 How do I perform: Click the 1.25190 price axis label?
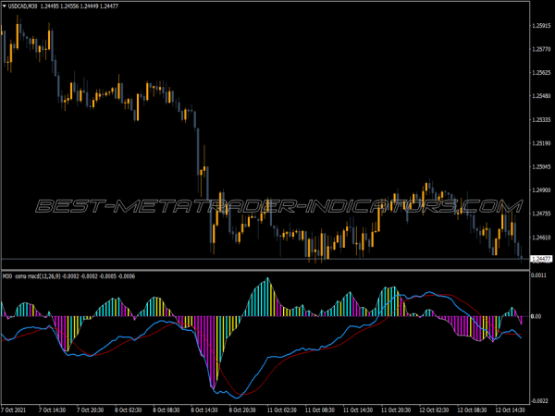coord(541,143)
